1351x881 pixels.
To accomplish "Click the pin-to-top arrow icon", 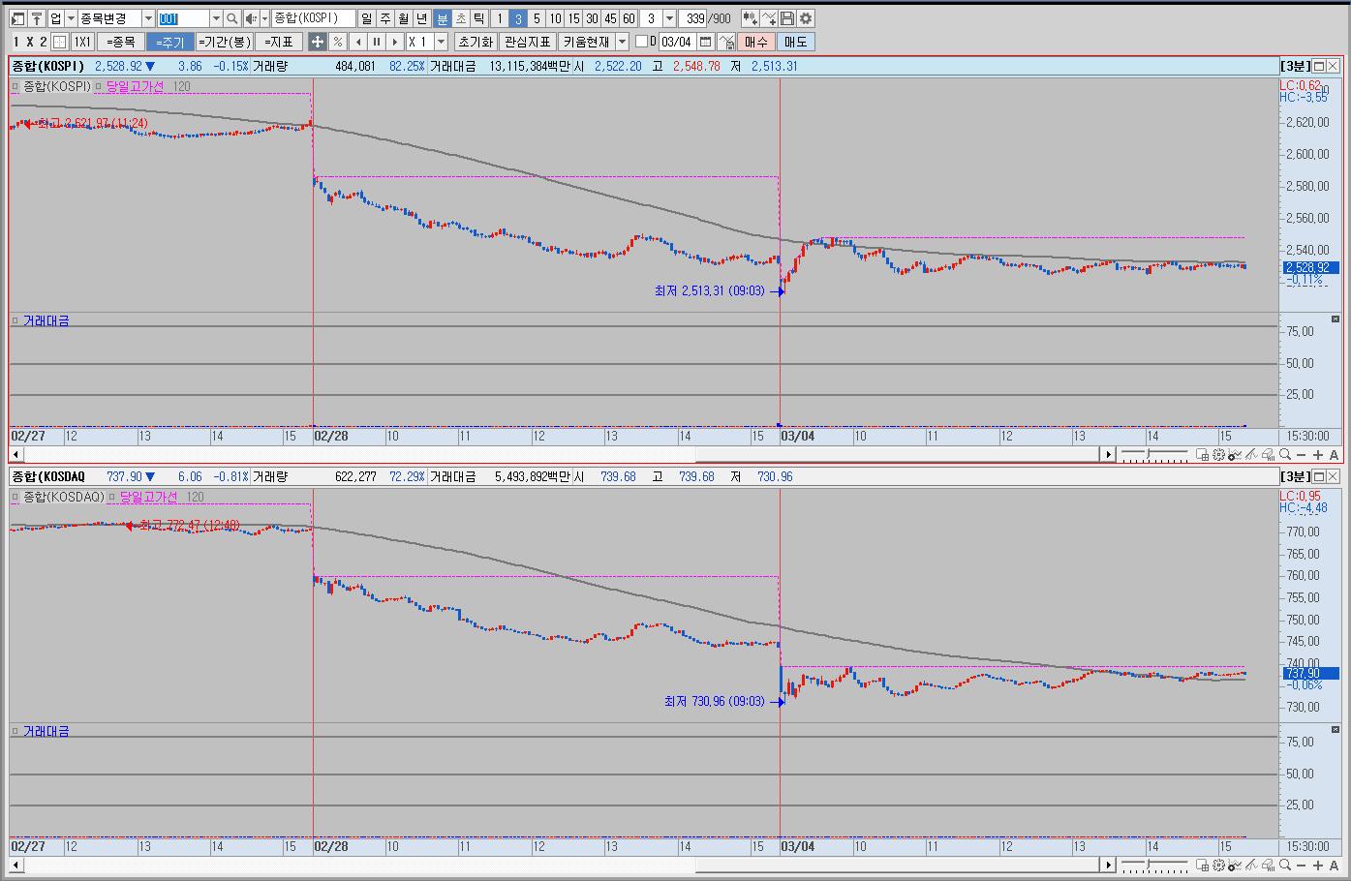I will (x=37, y=18).
